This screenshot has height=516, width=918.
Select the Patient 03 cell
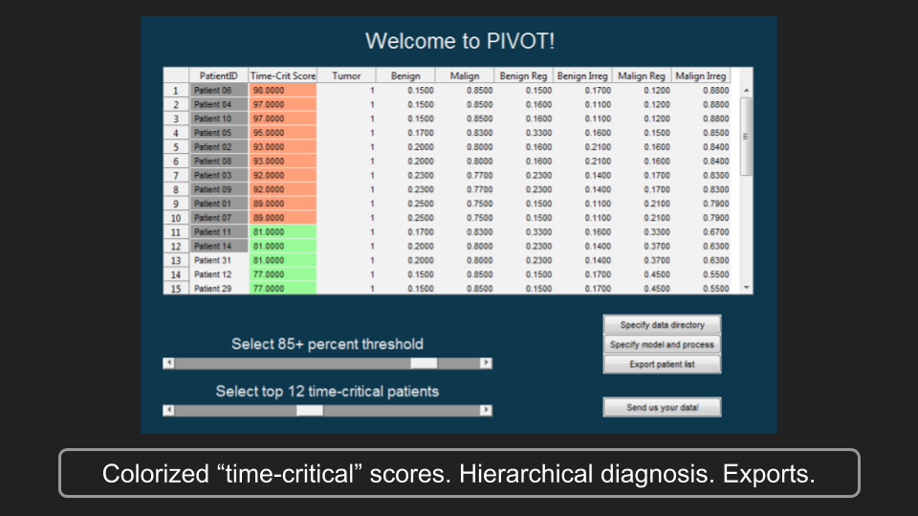(x=219, y=175)
